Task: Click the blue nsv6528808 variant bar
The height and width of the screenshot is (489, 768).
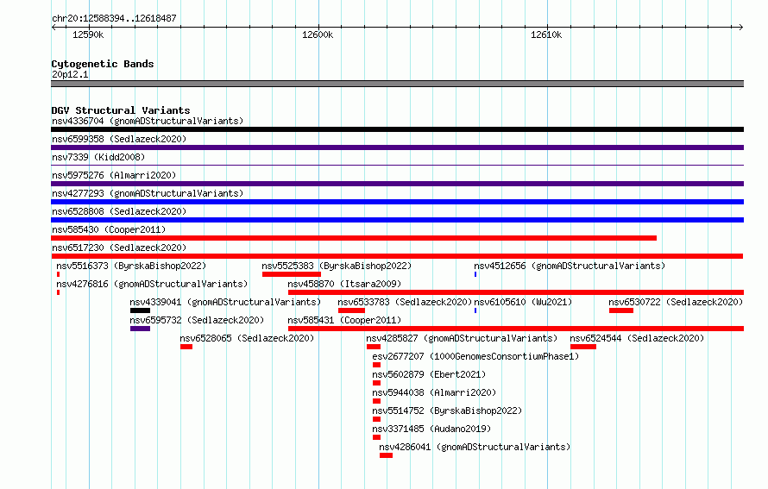Action: pos(397,220)
